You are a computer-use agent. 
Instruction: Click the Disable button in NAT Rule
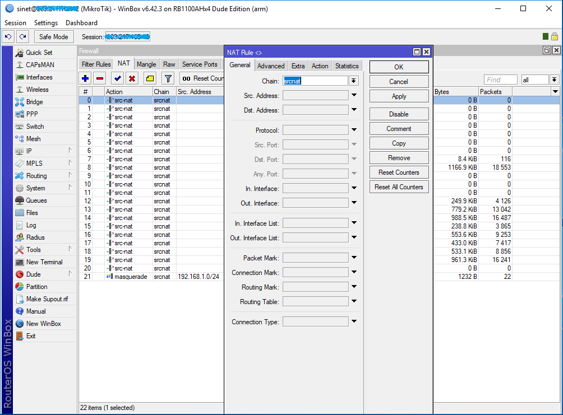[399, 114]
